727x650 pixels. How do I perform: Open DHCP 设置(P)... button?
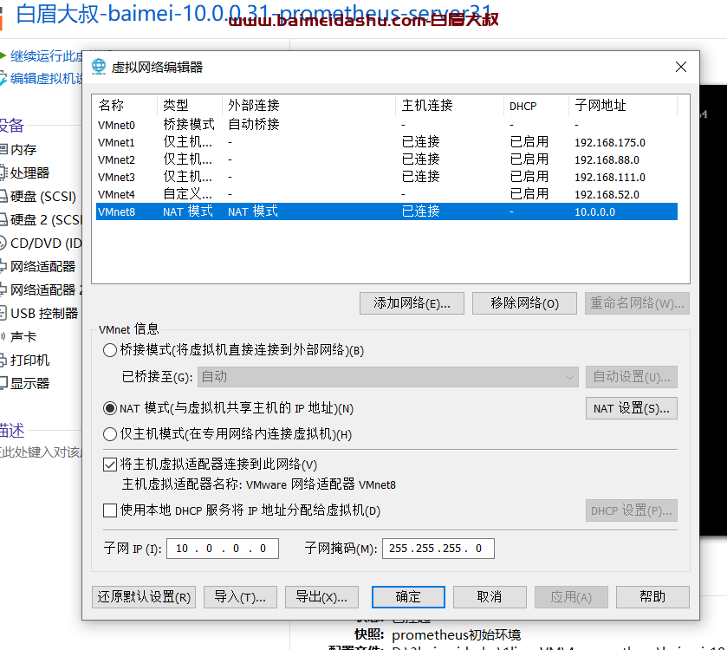coord(632,510)
